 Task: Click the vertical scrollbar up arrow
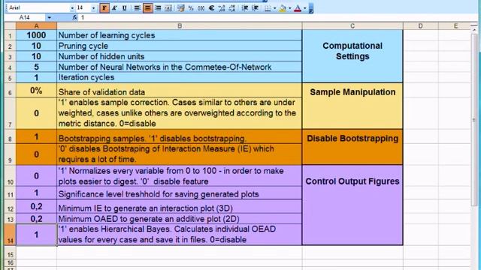pos(475,30)
